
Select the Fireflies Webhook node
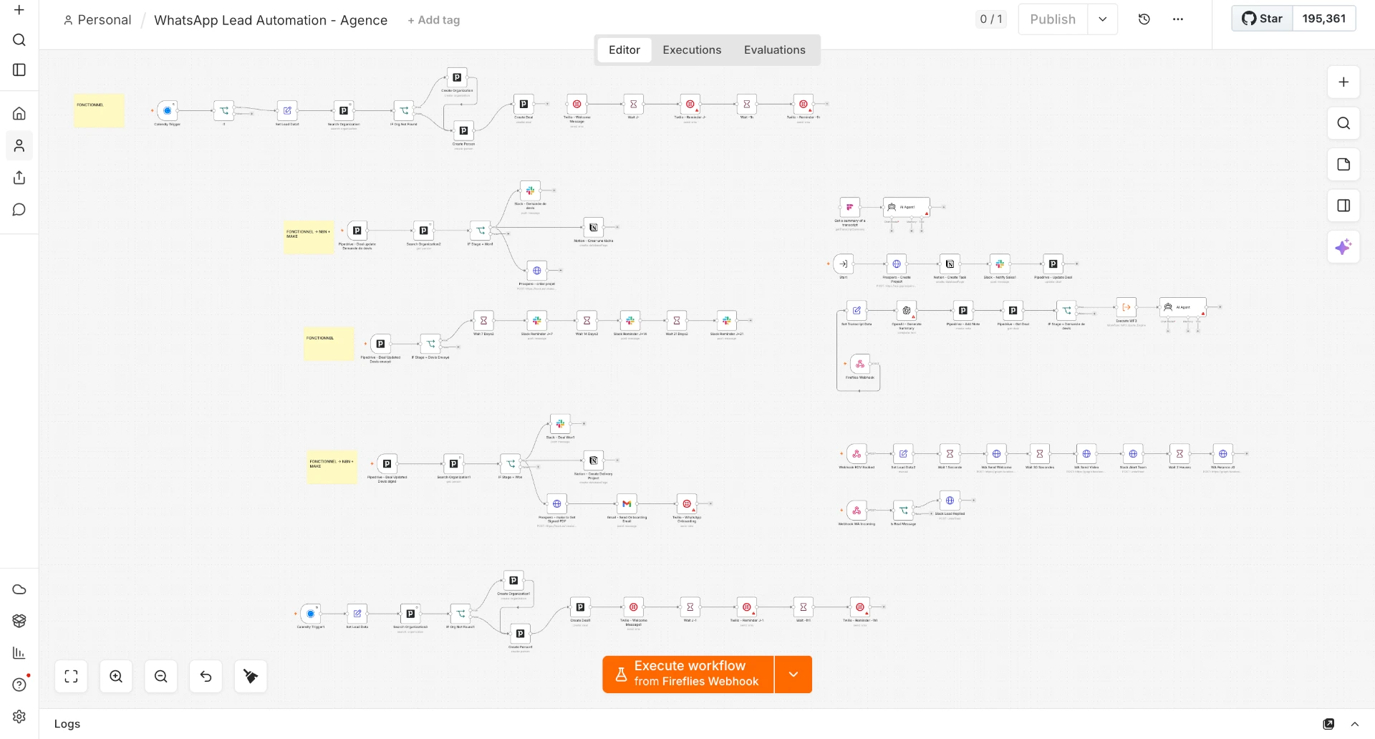pos(860,364)
